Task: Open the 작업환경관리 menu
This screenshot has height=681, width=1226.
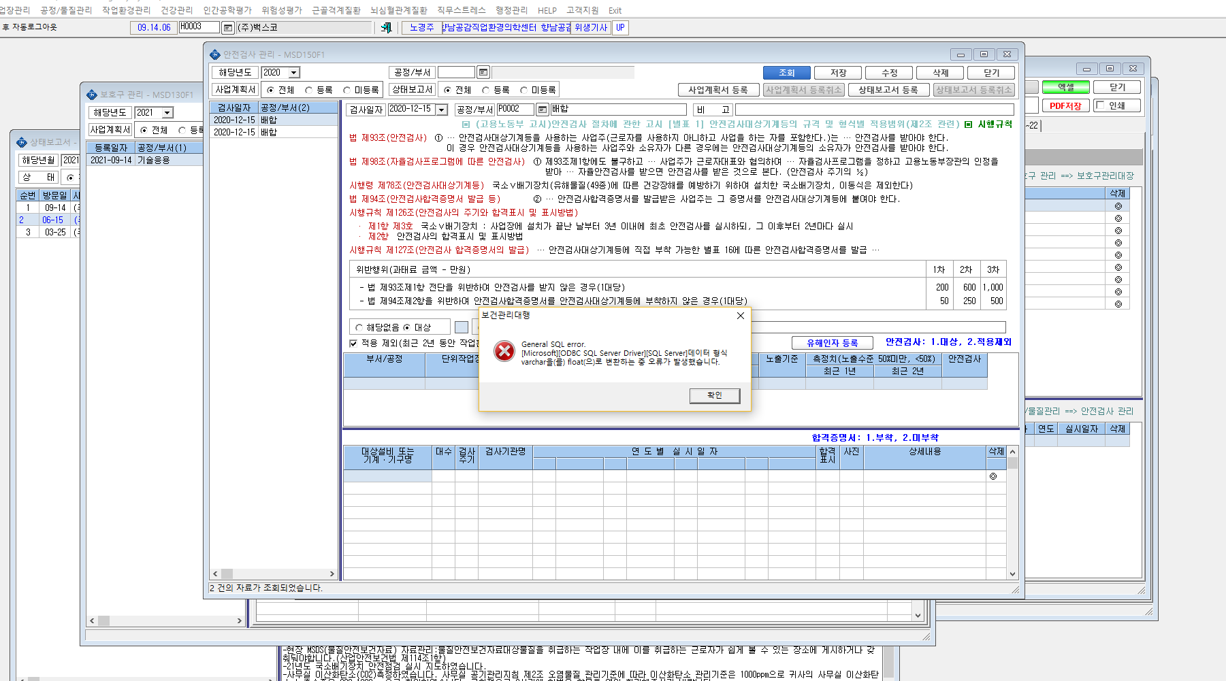Action: point(126,10)
